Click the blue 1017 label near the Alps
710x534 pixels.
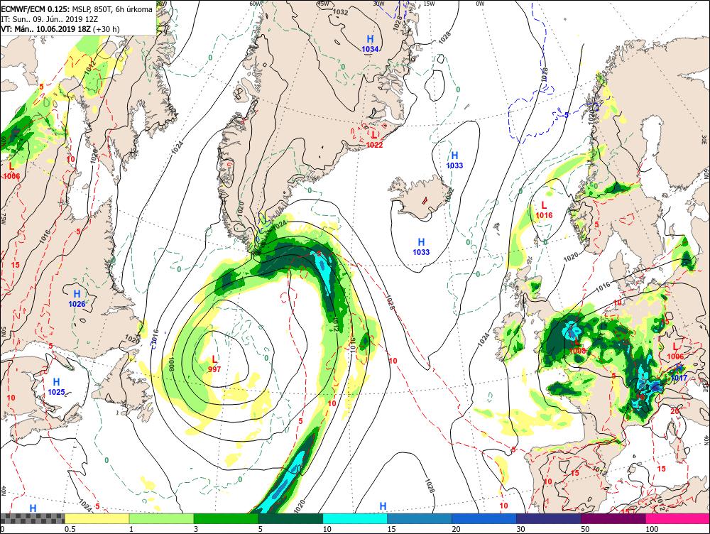pos(679,378)
